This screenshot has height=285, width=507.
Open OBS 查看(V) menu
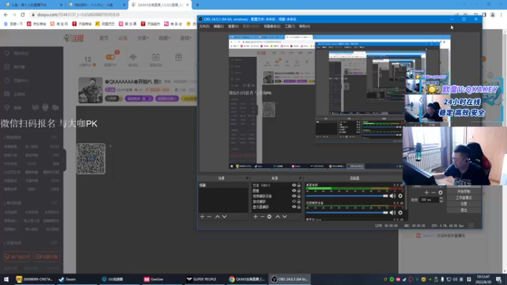(x=233, y=27)
